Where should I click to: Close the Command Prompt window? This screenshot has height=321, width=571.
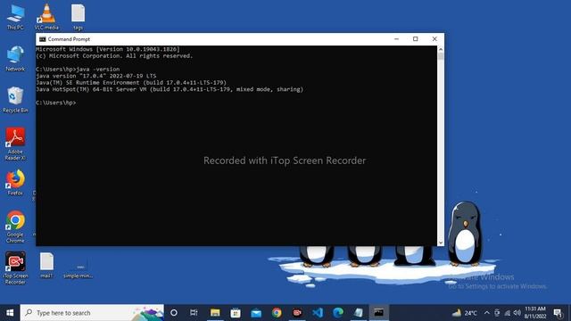point(434,39)
